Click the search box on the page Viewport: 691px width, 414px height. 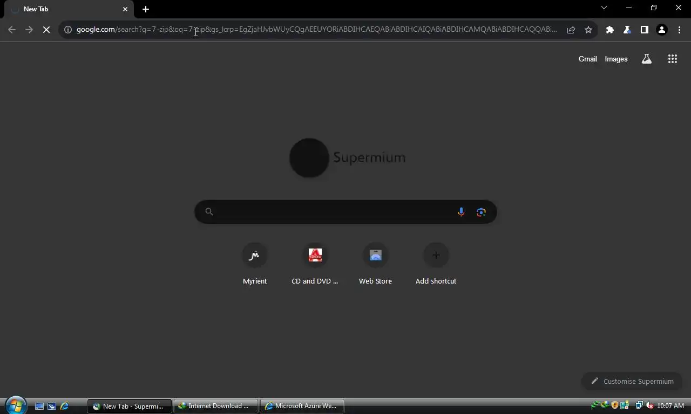(345, 212)
